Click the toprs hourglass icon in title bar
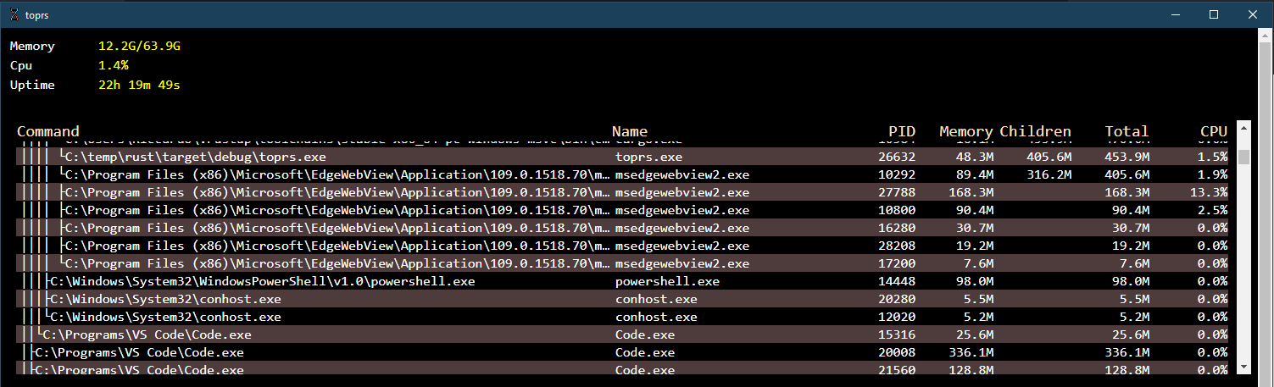1274x387 pixels. click(12, 14)
